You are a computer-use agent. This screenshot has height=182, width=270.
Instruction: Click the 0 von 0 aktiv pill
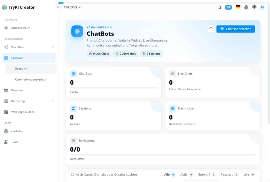coord(126,54)
